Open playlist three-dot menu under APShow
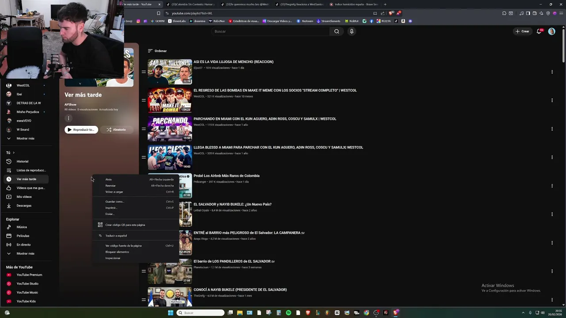Viewport: 566px width, 318px height. [69, 118]
